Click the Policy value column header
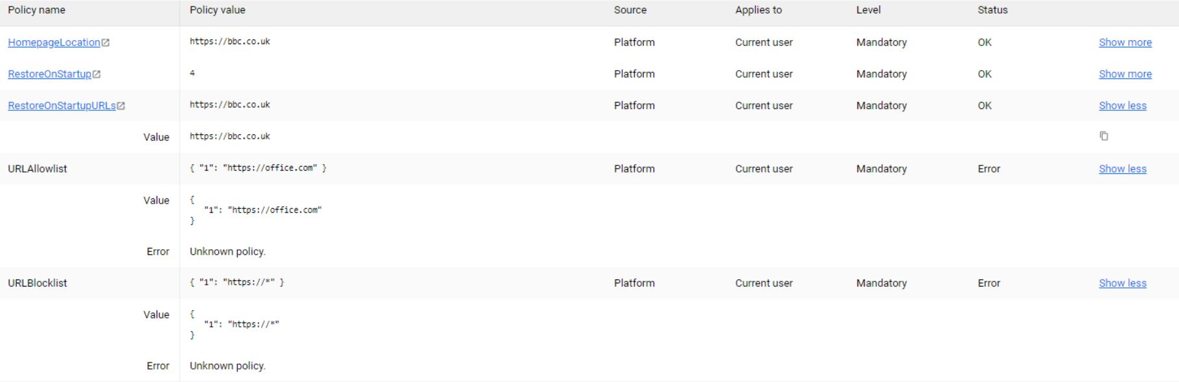The image size is (1179, 382). click(x=218, y=10)
